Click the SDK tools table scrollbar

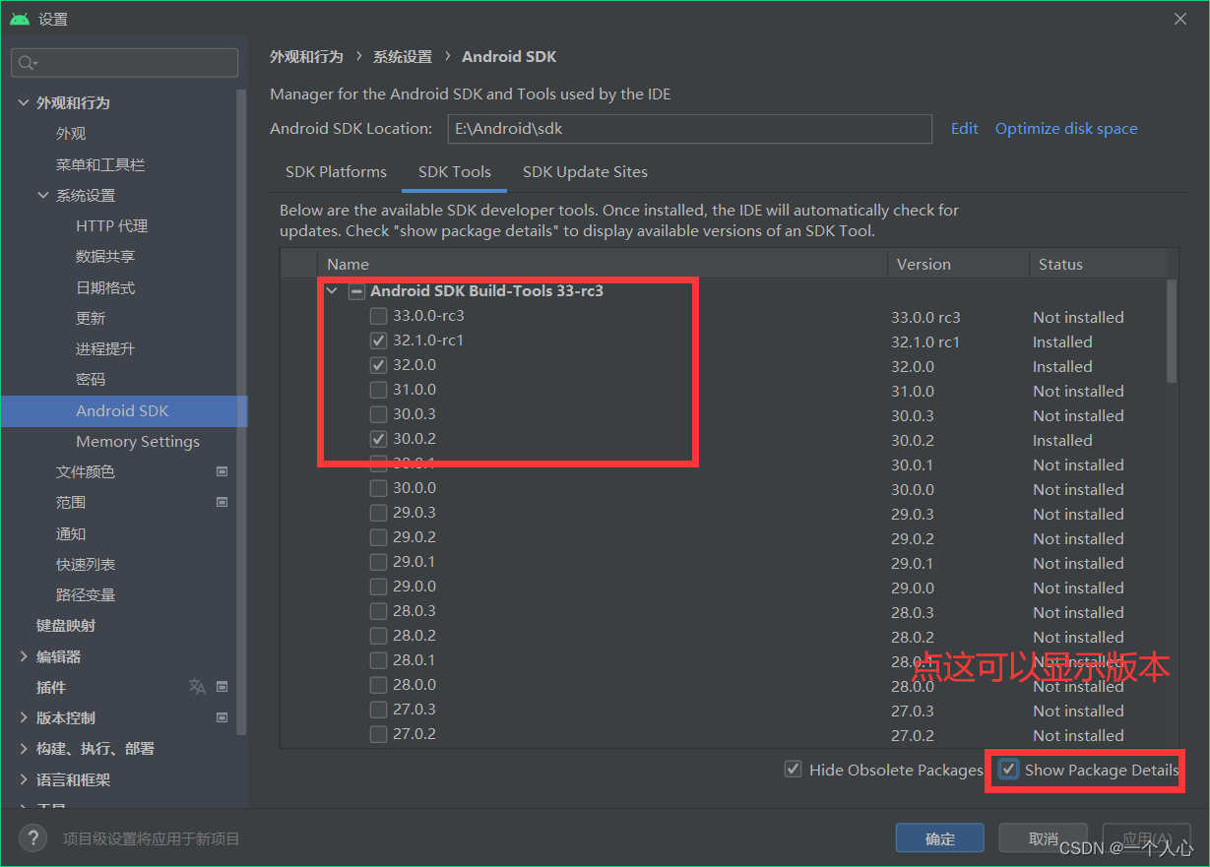1171,331
